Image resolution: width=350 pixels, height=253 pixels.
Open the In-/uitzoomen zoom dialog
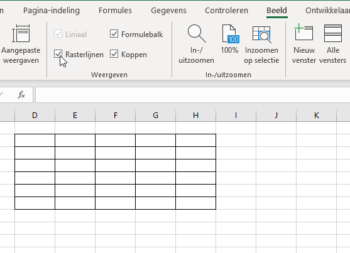pos(197,44)
